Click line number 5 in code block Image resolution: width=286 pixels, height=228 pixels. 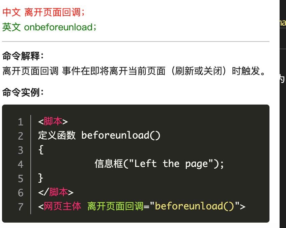coord(21,178)
